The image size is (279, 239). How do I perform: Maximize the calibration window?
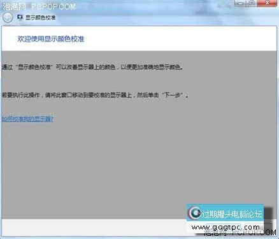(252, 3)
